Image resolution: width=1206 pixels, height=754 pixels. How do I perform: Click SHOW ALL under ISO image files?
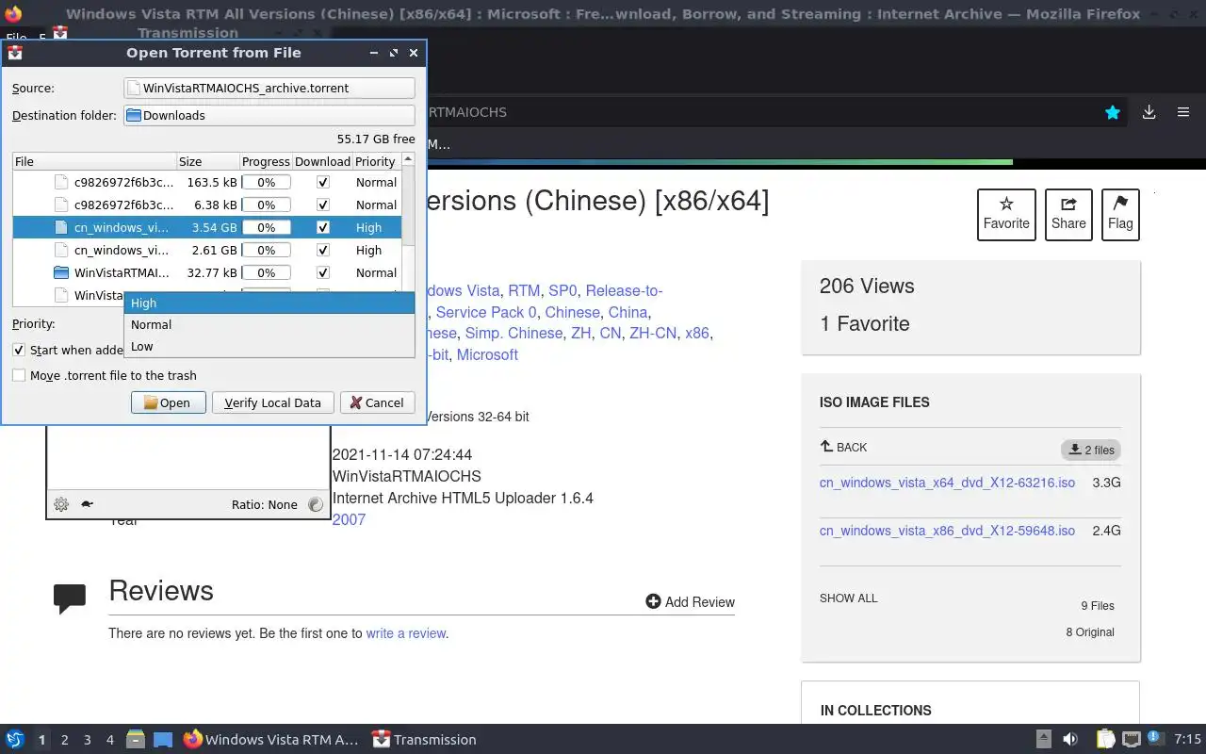(x=848, y=598)
